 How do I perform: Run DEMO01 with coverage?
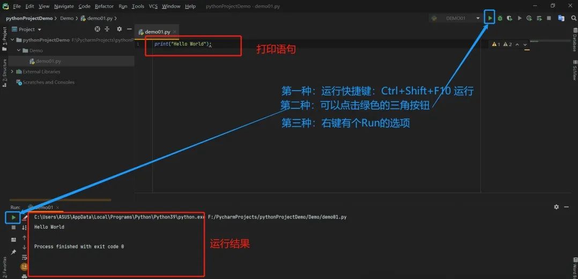(x=509, y=18)
